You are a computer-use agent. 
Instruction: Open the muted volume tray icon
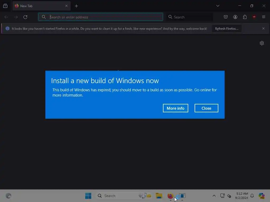(229, 196)
